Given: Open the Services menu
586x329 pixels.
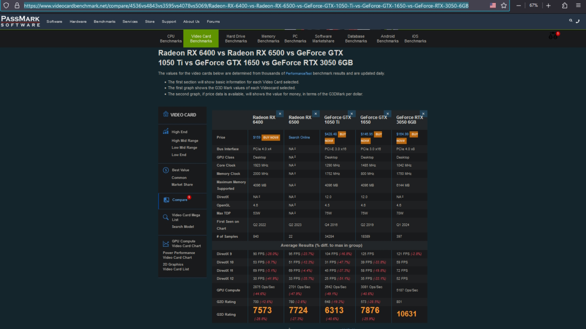Looking at the screenshot, I should click(x=130, y=21).
